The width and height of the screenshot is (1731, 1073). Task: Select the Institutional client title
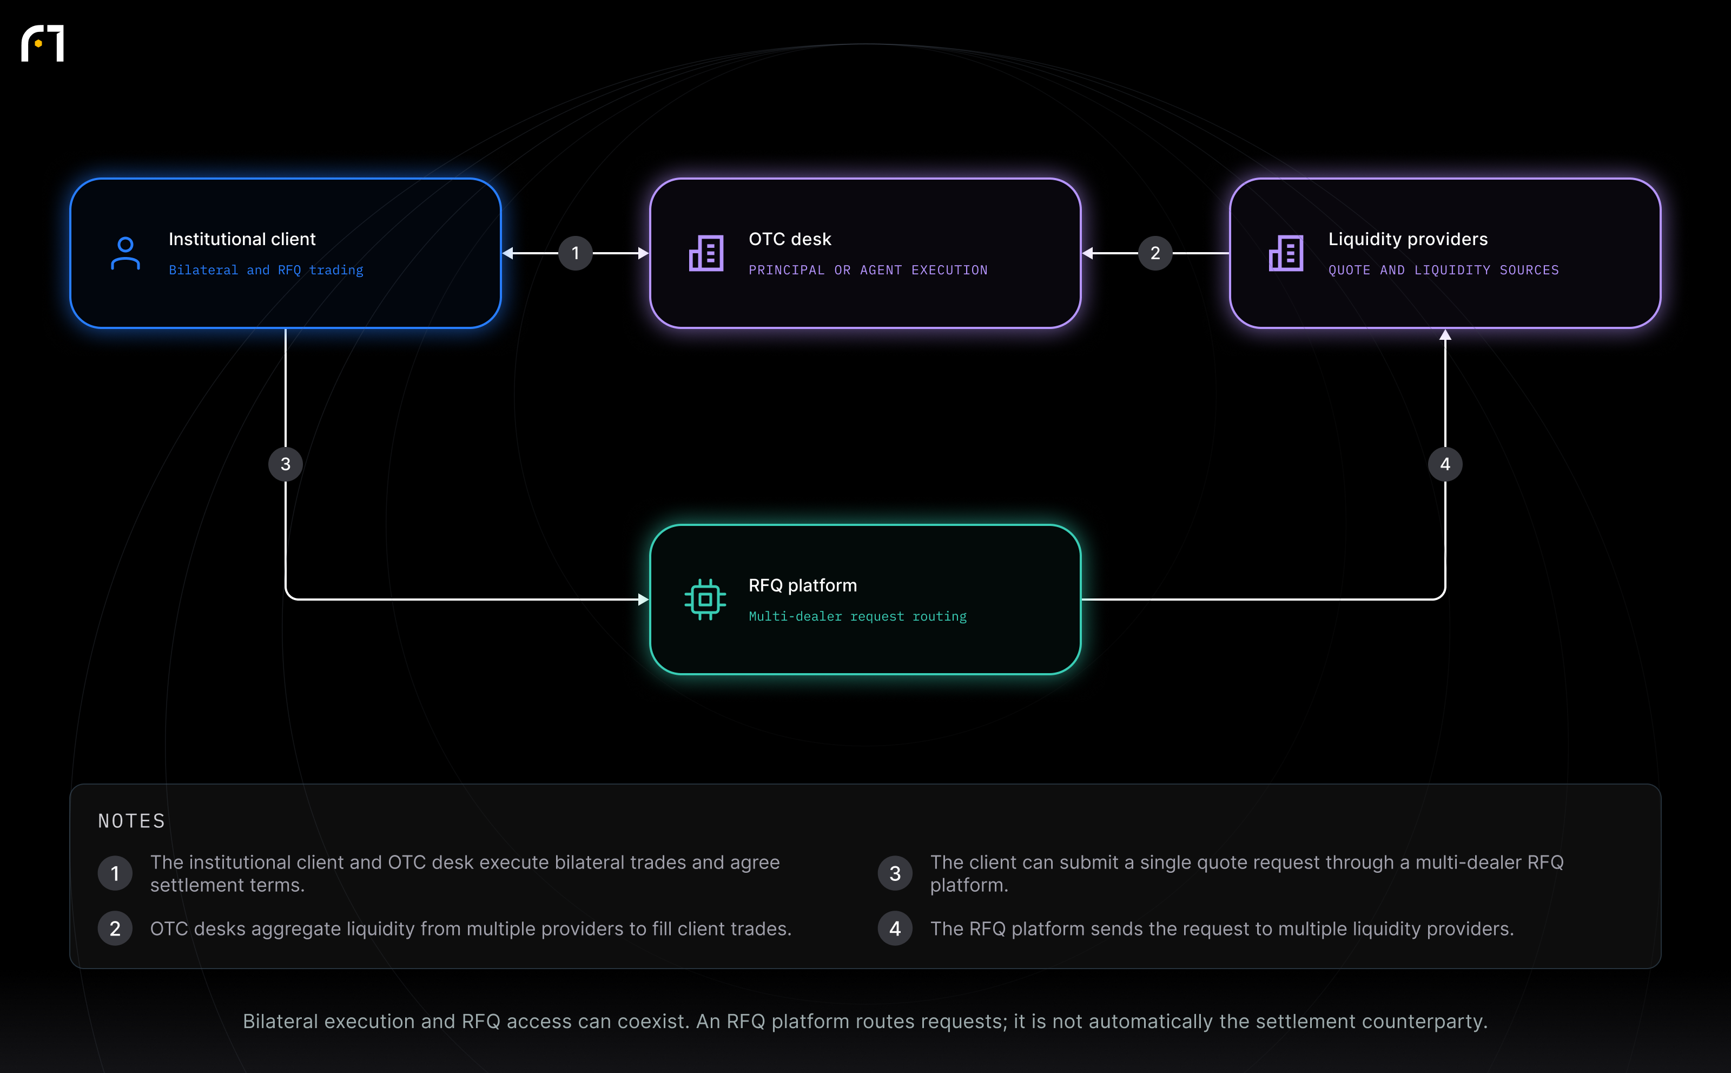tap(242, 239)
